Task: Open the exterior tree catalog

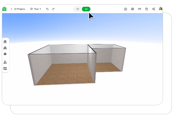Action: [x=5, y=54]
